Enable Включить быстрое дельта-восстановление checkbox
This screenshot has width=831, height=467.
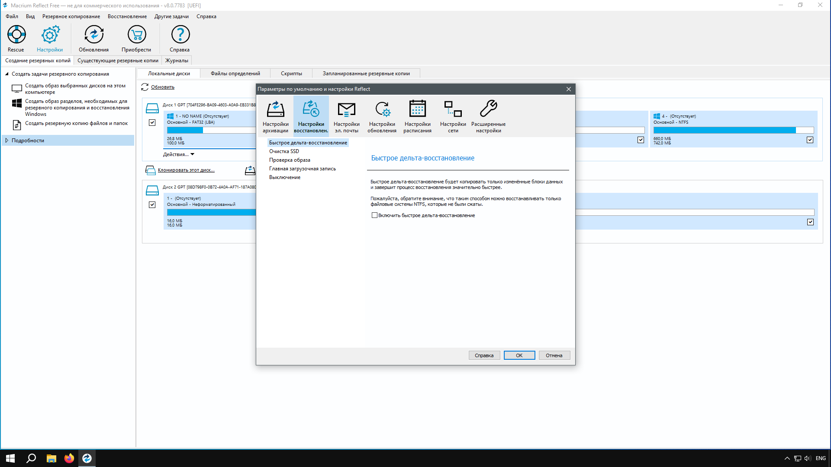[x=374, y=215]
